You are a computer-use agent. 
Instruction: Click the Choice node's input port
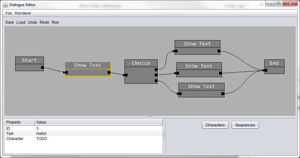[126, 75]
